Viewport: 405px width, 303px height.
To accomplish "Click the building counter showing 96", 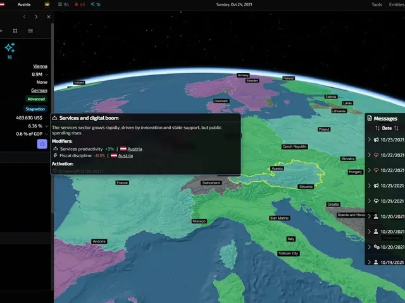I will point(63,4).
